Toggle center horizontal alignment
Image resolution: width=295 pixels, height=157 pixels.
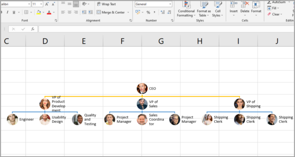[70, 12]
